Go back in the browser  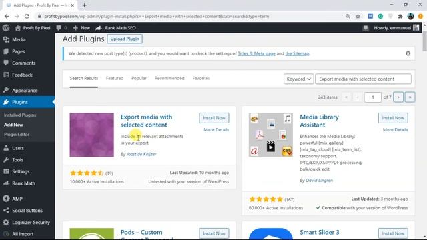coord(7,16)
